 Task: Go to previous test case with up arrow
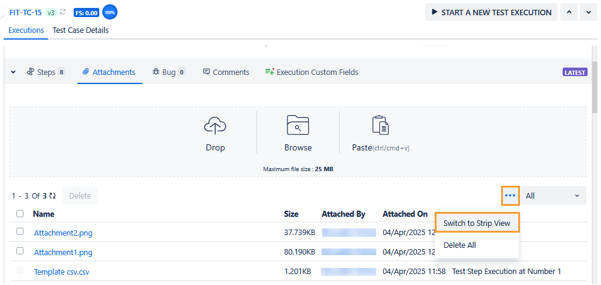click(x=569, y=12)
